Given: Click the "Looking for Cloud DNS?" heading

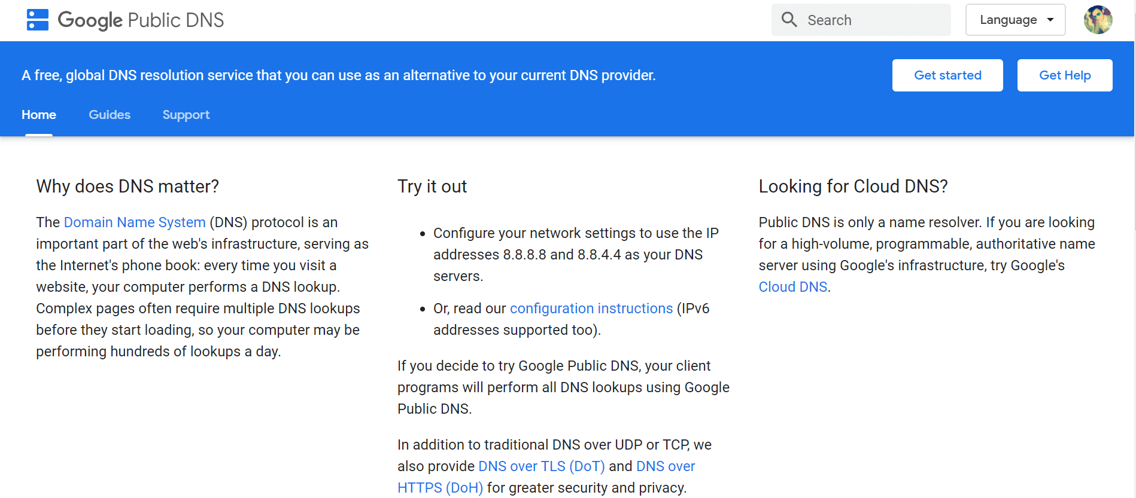Looking at the screenshot, I should pos(853,187).
